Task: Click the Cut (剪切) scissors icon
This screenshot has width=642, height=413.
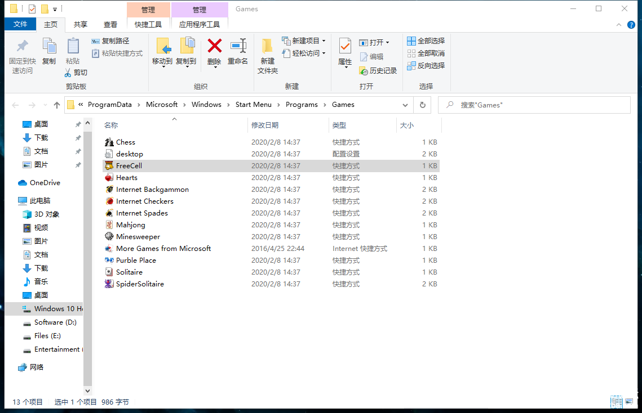Action: tap(68, 73)
